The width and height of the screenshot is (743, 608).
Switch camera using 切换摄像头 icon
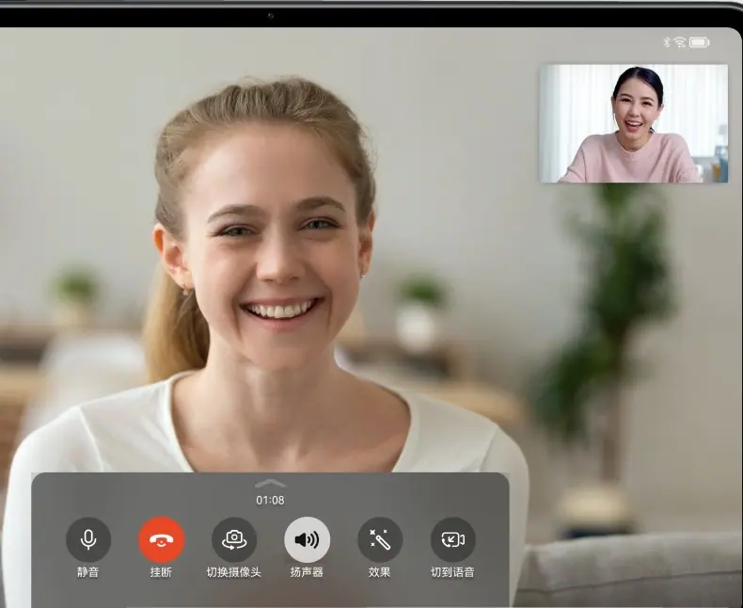[234, 539]
